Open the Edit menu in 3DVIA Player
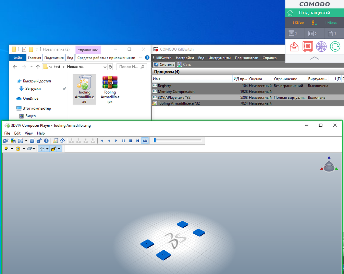Image resolution: width=344 pixels, height=274 pixels. click(17, 133)
